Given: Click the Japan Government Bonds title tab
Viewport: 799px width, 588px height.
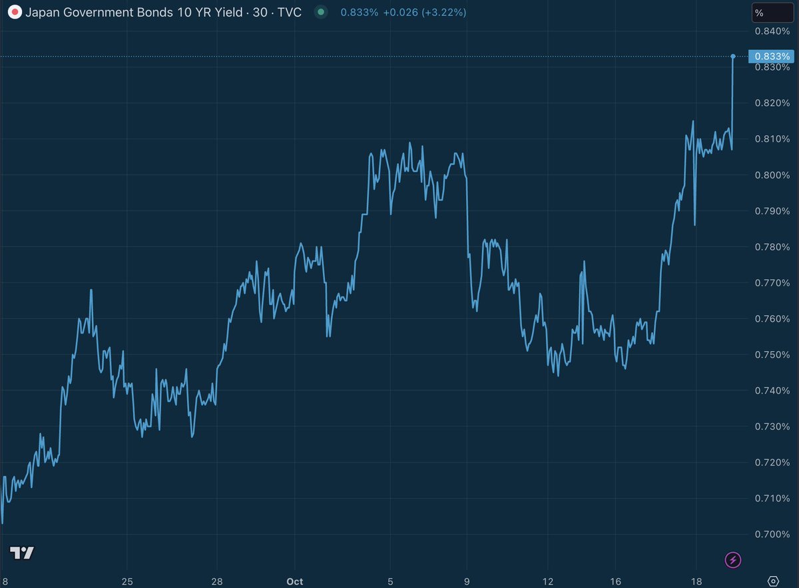Looking at the screenshot, I should [133, 12].
